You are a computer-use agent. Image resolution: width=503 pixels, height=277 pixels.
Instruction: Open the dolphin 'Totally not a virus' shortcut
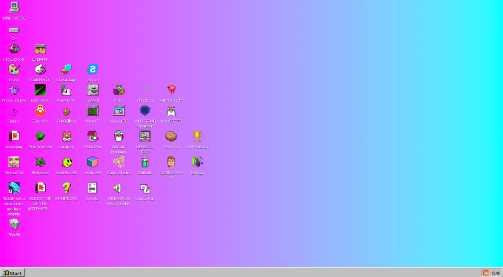14,188
